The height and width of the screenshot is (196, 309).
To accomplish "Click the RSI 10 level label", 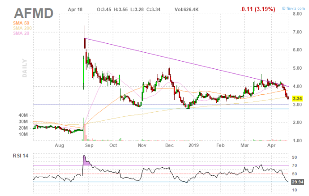I will (294, 190).
